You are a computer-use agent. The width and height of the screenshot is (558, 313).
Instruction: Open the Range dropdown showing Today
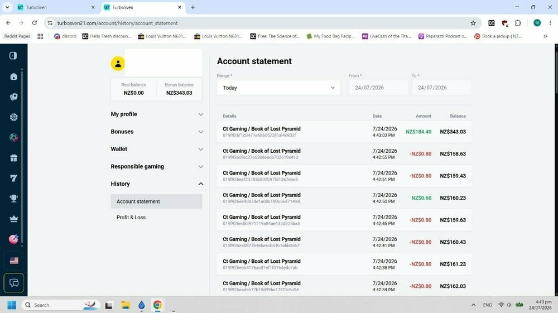[x=278, y=88]
